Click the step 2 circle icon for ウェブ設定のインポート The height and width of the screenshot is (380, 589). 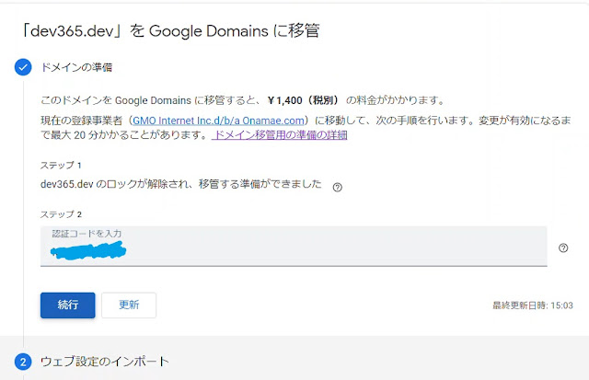(23, 362)
